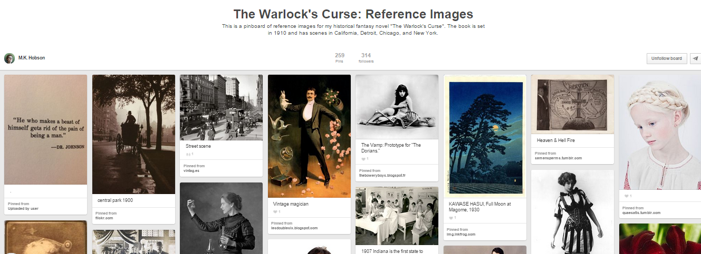Click 'KAWASE HASUI, Full Moon' caption
The height and width of the screenshot is (254, 701).
click(x=480, y=206)
